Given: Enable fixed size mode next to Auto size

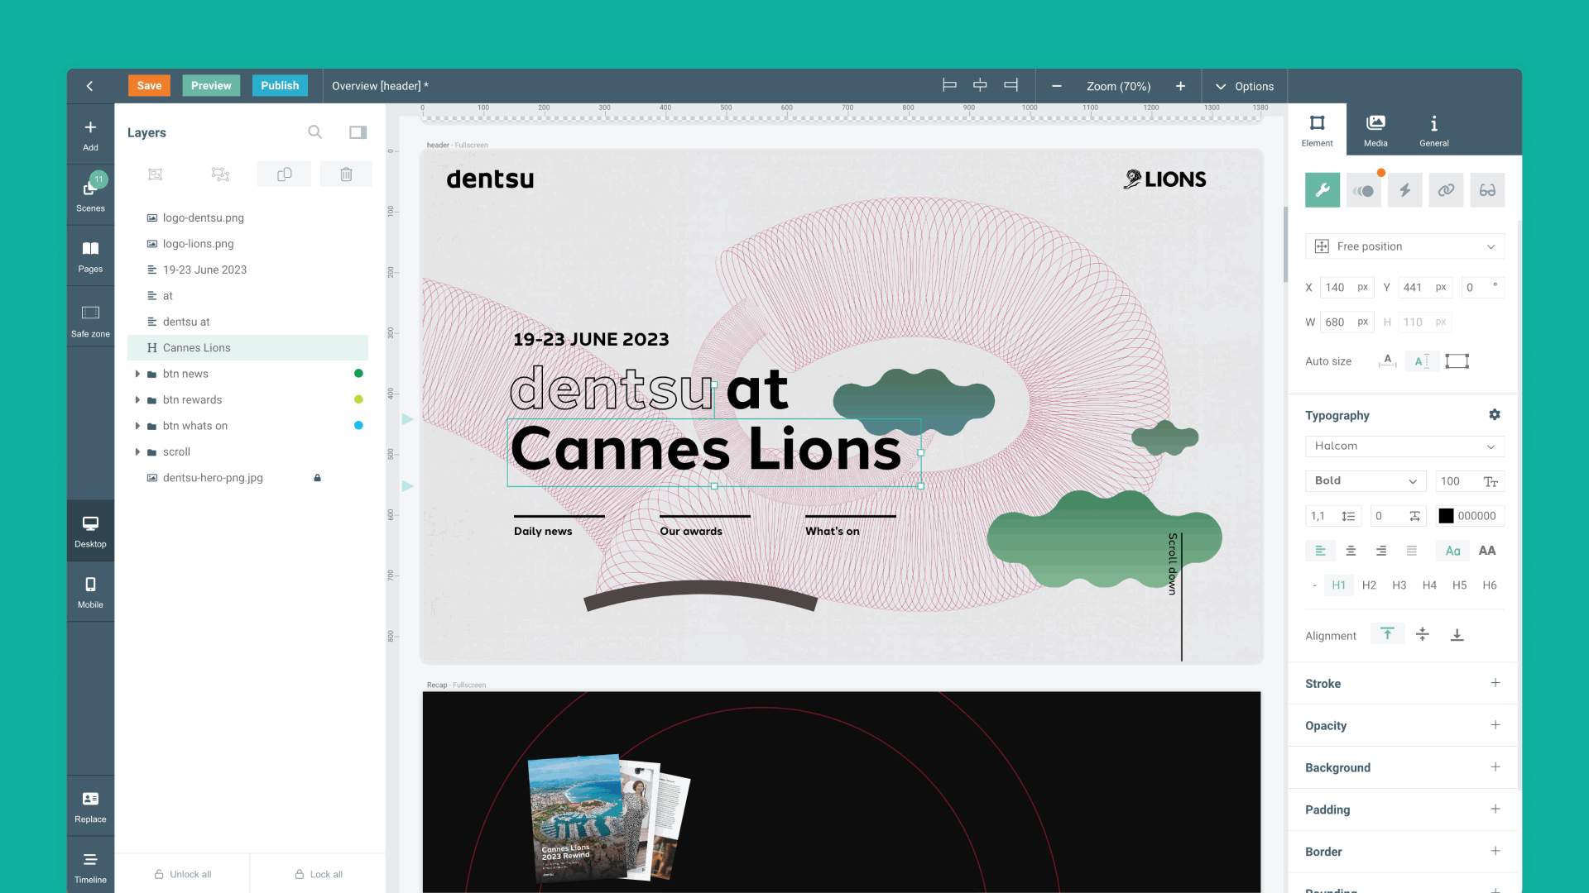Looking at the screenshot, I should pos(1457,361).
